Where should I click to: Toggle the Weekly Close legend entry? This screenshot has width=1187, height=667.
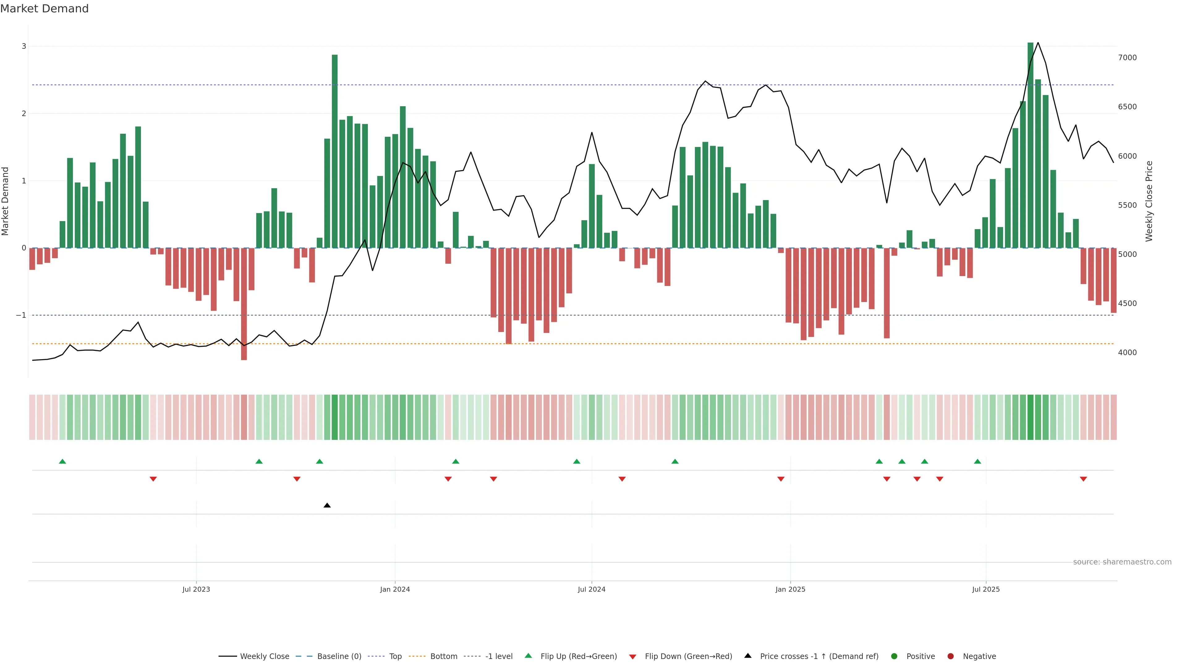click(x=265, y=656)
